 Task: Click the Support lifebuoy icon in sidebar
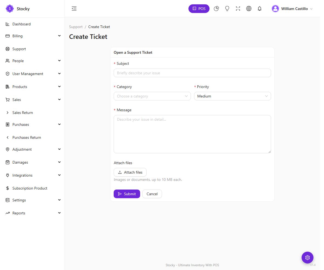point(8,49)
